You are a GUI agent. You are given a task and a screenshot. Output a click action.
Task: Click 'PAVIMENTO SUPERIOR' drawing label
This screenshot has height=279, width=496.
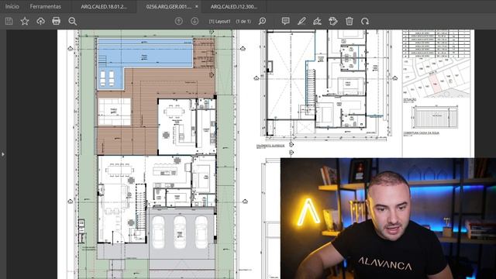tap(270, 146)
